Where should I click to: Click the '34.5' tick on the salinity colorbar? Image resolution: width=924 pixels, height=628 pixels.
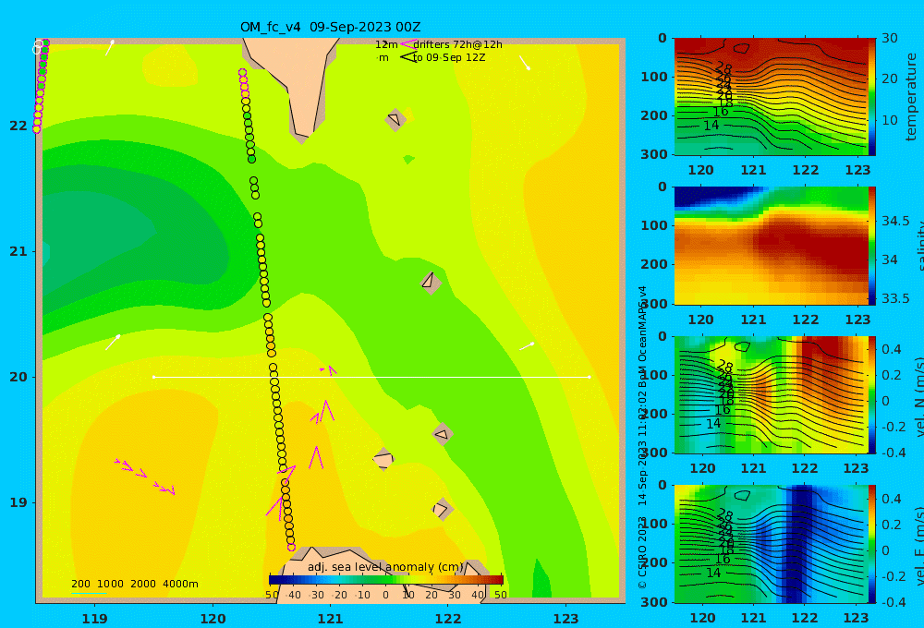click(895, 221)
